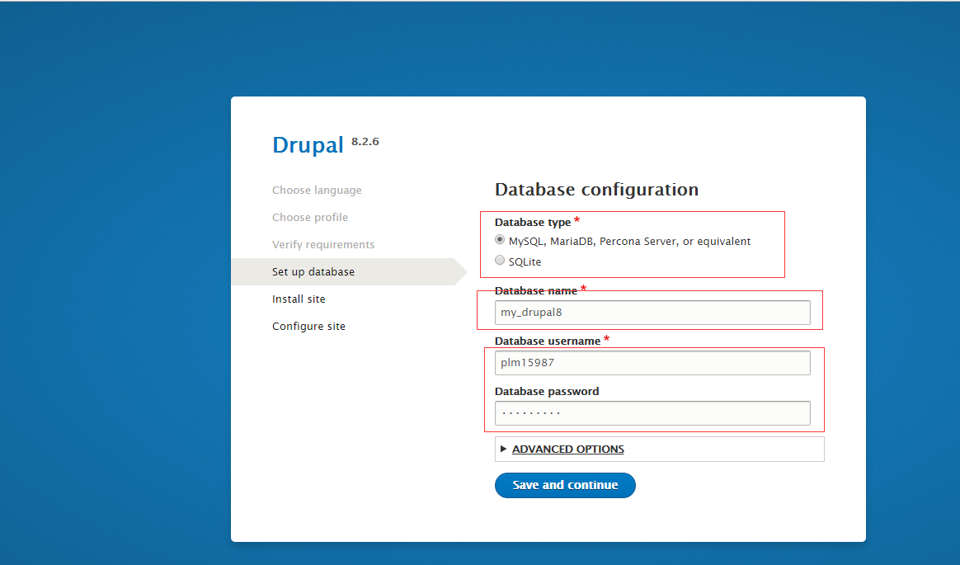Click the Save and continue button
Screen dimensions: 960x565
(564, 485)
